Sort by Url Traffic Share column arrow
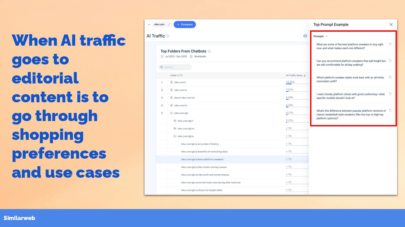The width and height of the screenshot is (405, 227). pos(305,75)
